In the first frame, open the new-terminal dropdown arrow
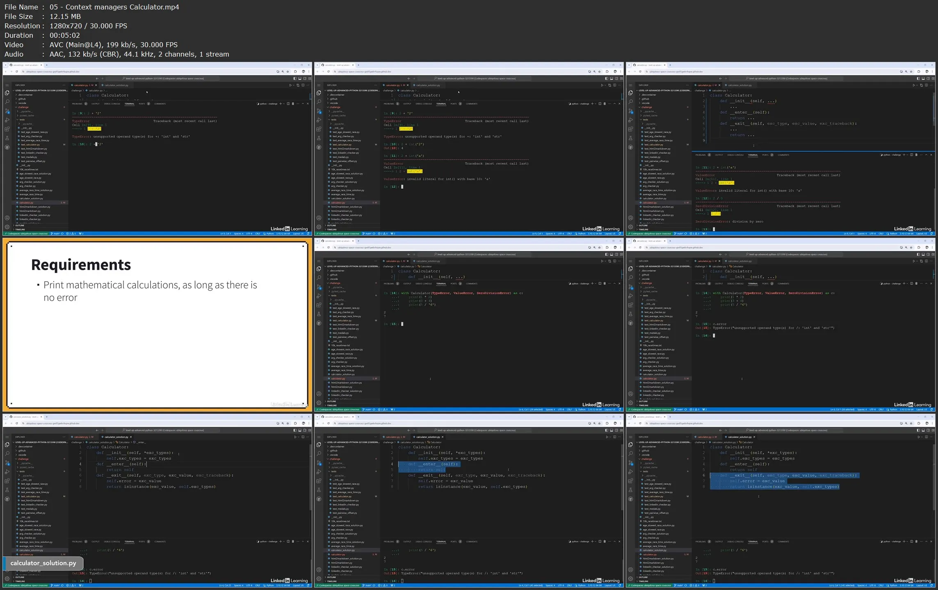 [284, 104]
